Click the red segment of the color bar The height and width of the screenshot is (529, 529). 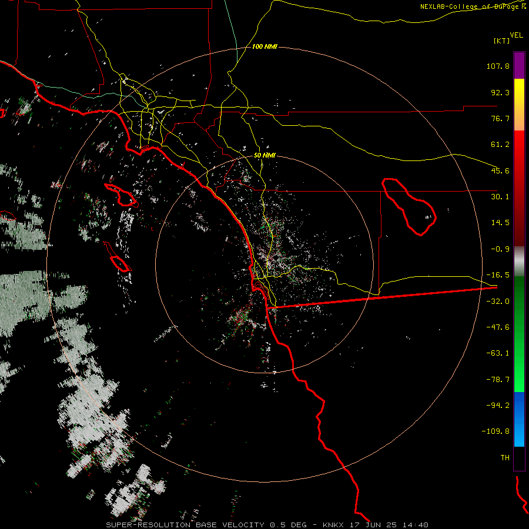point(519,188)
